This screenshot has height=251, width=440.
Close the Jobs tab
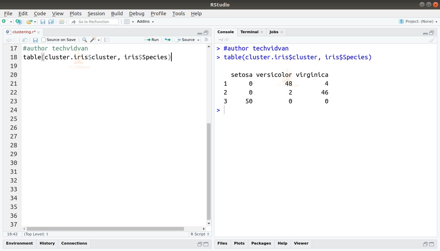coord(281,32)
